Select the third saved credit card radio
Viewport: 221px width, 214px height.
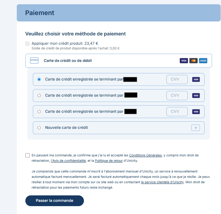(39, 112)
